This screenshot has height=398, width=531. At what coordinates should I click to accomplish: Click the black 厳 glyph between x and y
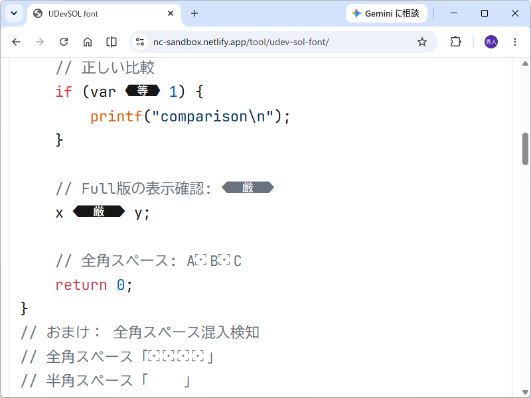pos(99,212)
